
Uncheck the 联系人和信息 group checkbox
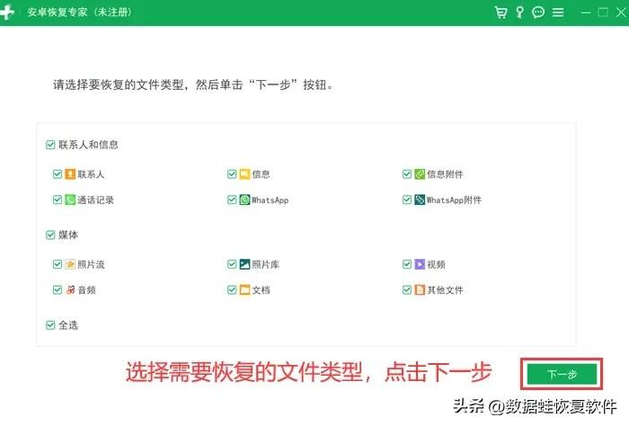(50, 144)
